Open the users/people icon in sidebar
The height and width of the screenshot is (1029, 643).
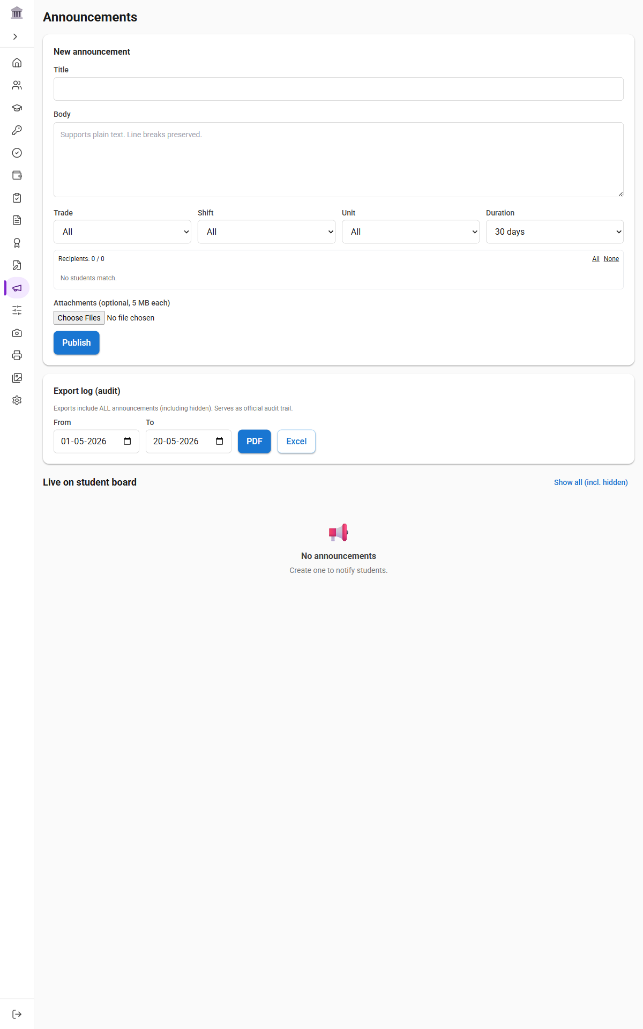pos(17,85)
